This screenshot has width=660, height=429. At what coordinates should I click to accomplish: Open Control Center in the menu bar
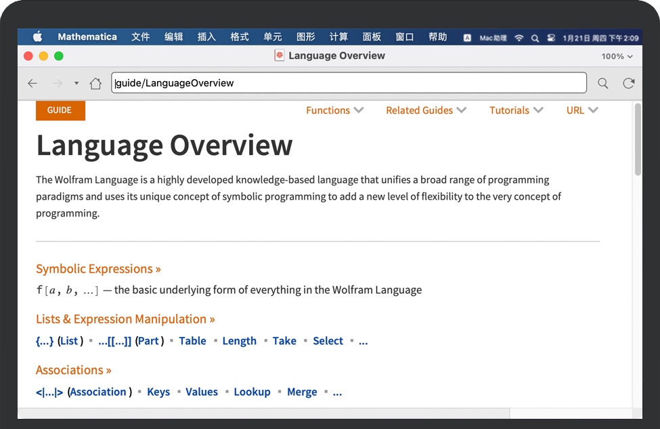pos(551,38)
